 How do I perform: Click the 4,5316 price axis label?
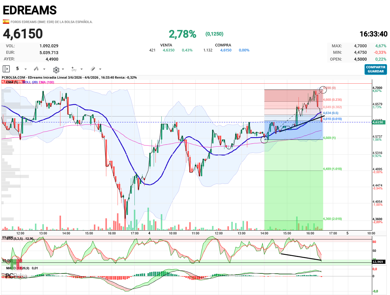pos(377,153)
